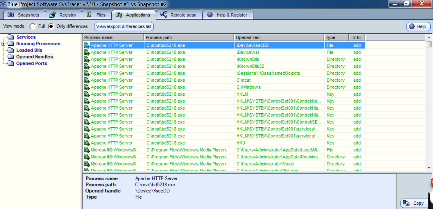433x209 pixels.
Task: Select Full view mode
Action: pyautogui.click(x=32, y=26)
